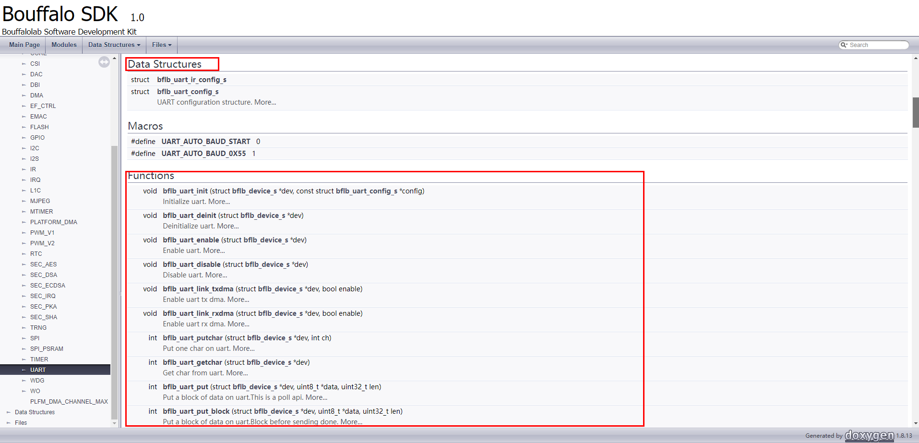Select IRQ in the navigation tree
This screenshot has width=919, height=443.
click(x=36, y=180)
